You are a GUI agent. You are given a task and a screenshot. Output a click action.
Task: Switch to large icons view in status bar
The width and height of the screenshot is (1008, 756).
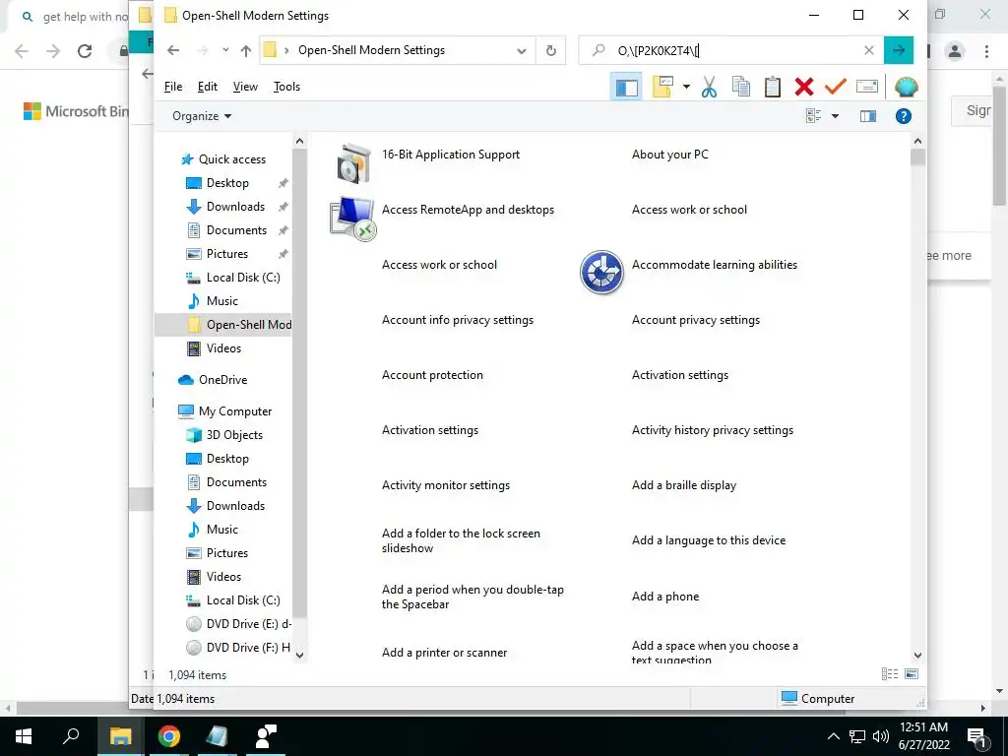911,674
